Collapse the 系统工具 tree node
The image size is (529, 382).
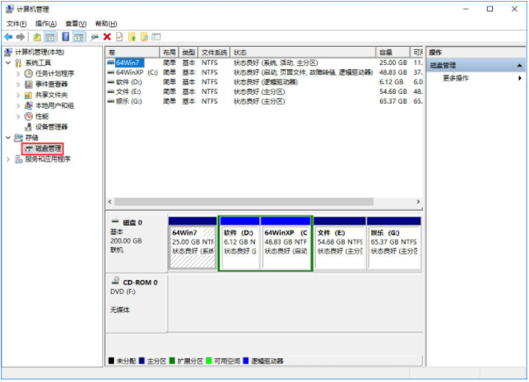click(x=8, y=63)
